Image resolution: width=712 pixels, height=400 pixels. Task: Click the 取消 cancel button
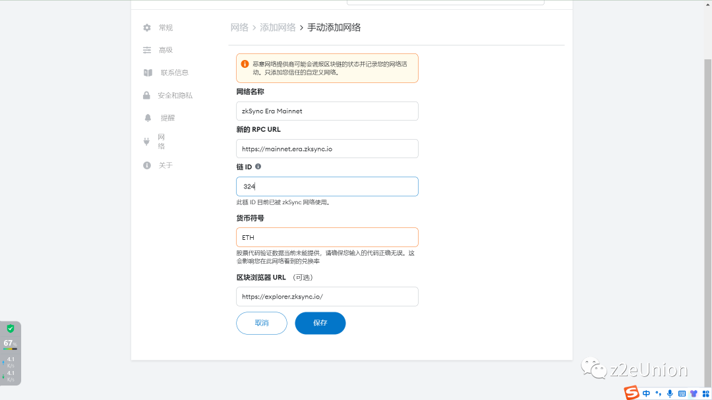coord(261,323)
